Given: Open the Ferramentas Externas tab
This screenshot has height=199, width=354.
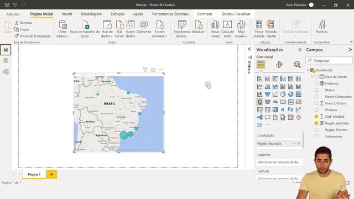Looking at the screenshot, I should tap(170, 14).
